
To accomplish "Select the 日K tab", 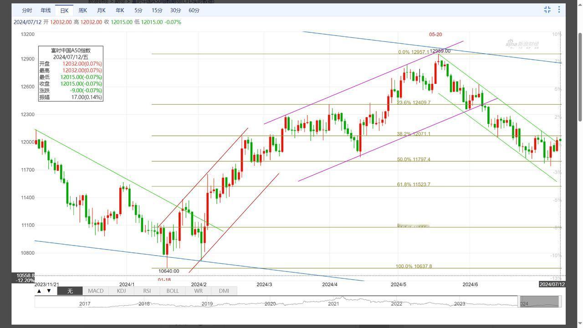I will 64,10.
